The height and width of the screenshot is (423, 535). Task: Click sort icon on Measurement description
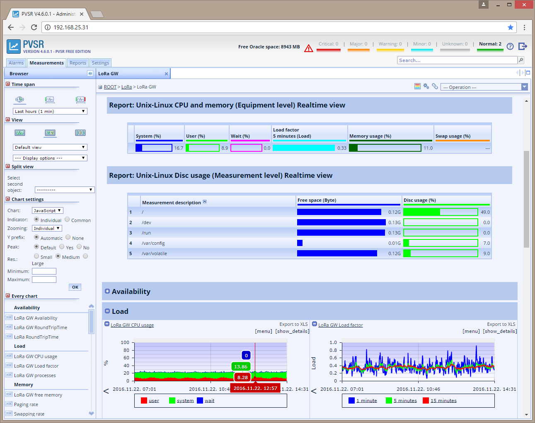(204, 202)
